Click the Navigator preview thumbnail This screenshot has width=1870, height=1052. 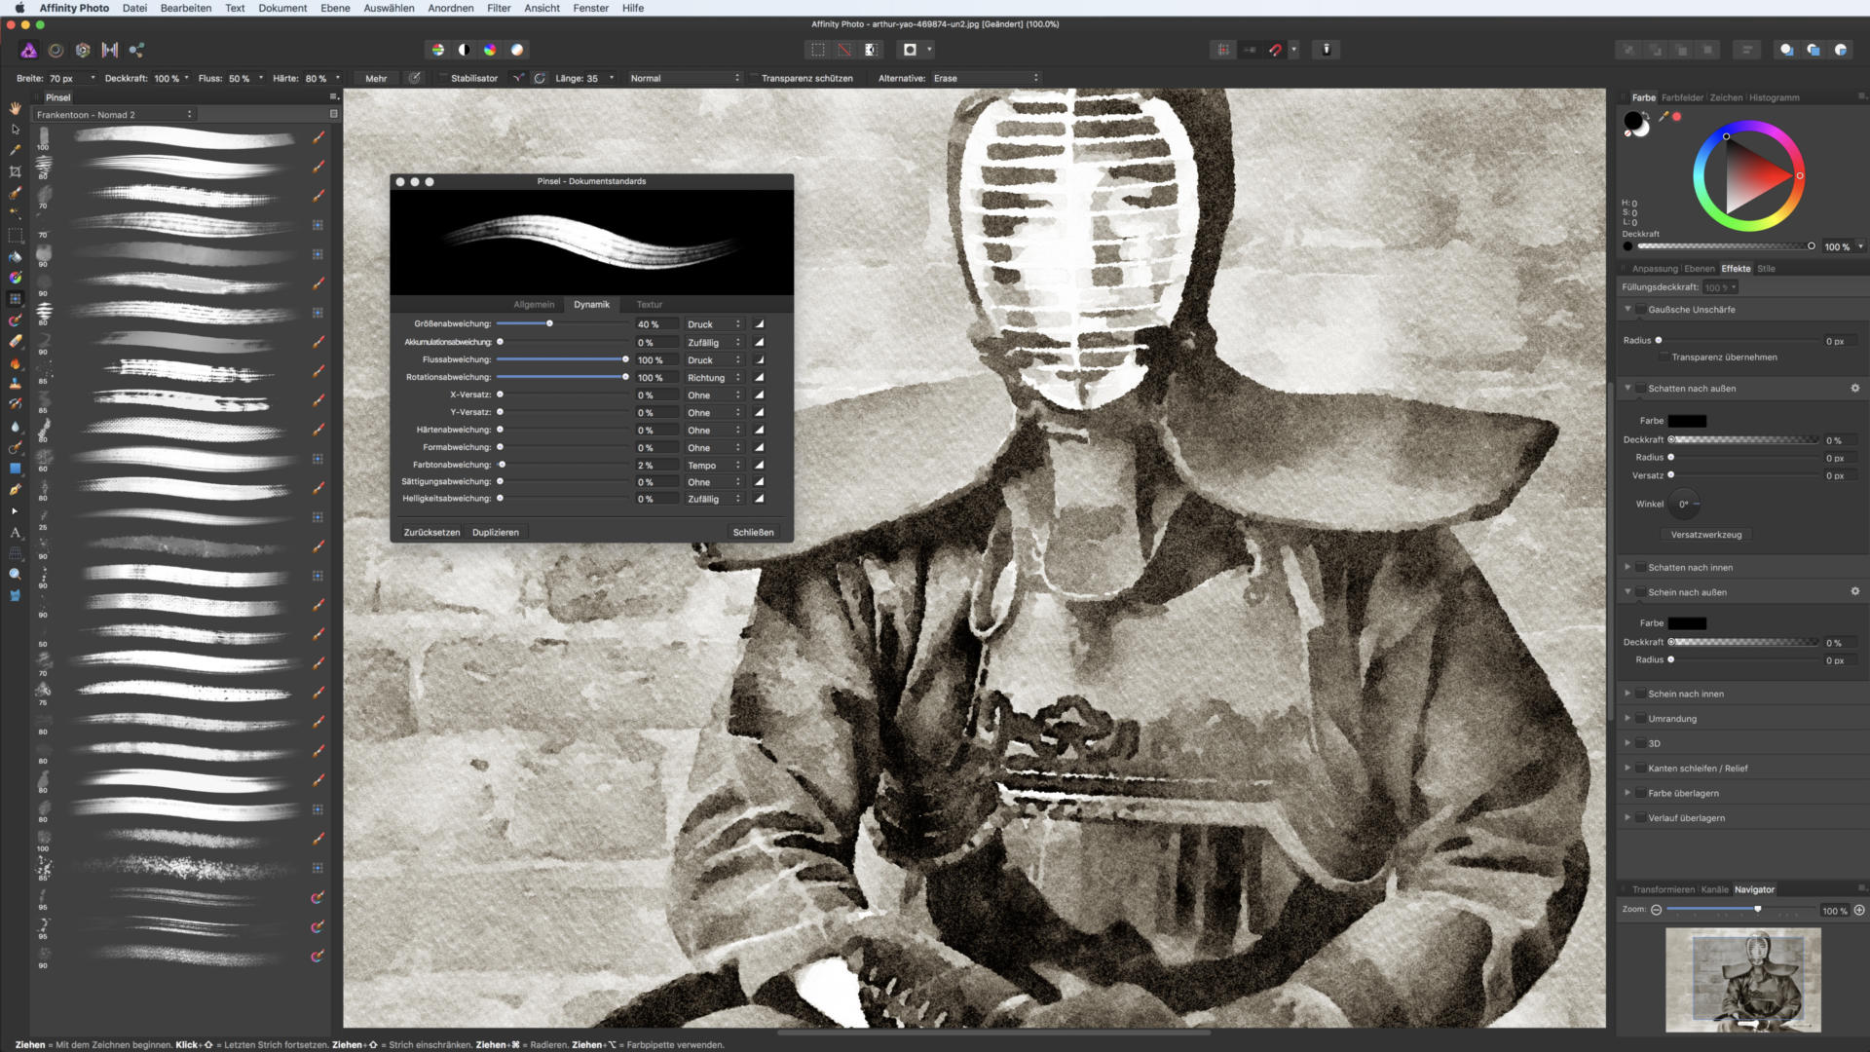(x=1742, y=979)
